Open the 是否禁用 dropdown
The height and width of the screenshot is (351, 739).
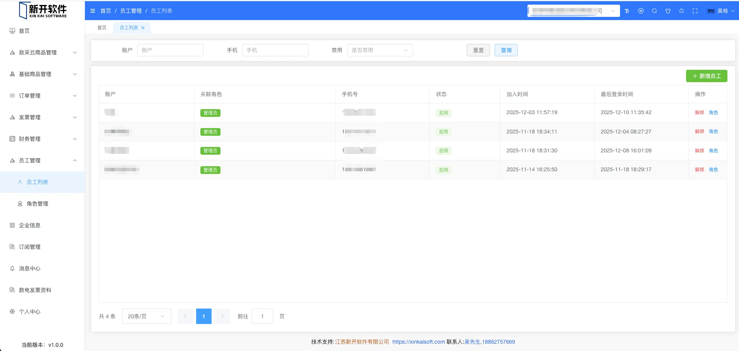(x=380, y=50)
